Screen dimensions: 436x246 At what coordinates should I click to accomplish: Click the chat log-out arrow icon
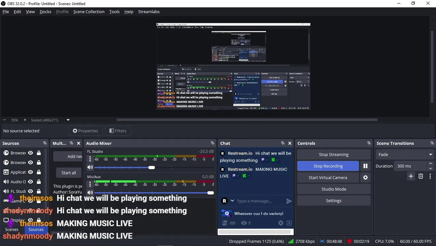pyautogui.click(x=289, y=223)
